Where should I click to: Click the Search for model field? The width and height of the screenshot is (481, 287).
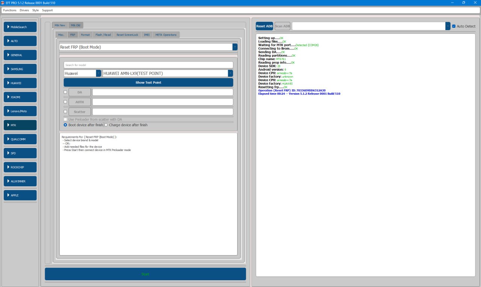148,65
